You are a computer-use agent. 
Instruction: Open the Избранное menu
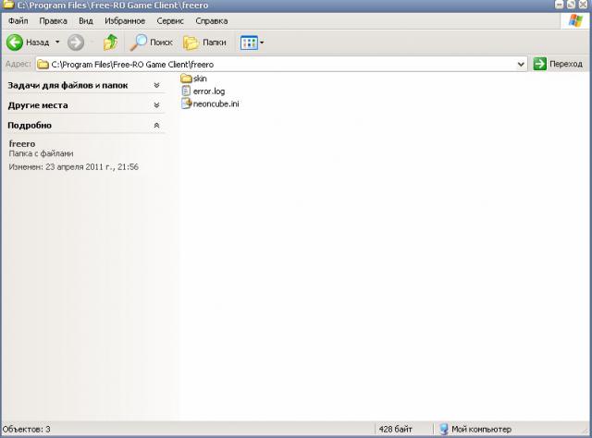pyautogui.click(x=125, y=20)
